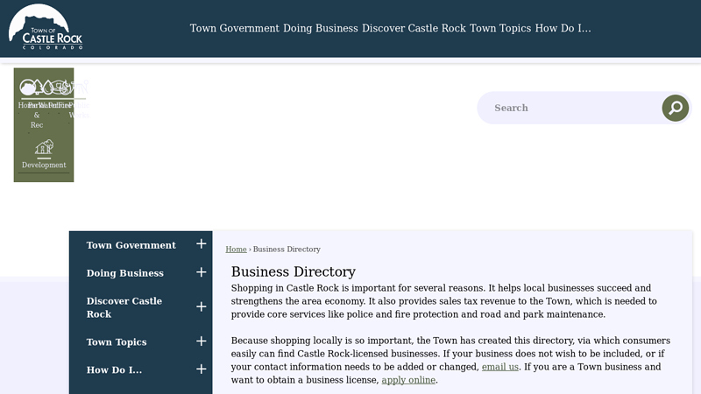Follow the Home breadcrumb link
This screenshot has height=394, width=701.
[x=236, y=250]
